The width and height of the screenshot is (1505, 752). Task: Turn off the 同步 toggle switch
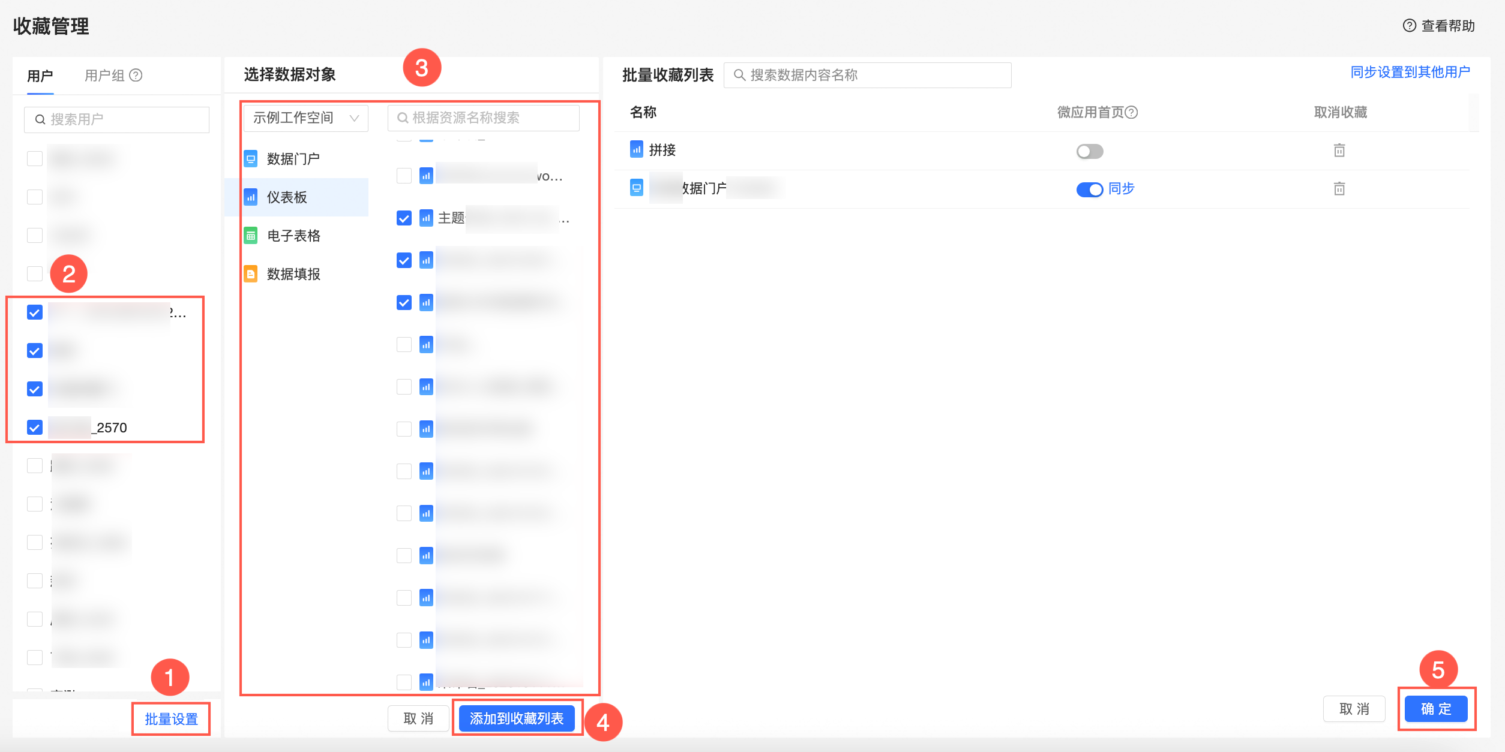coord(1089,189)
